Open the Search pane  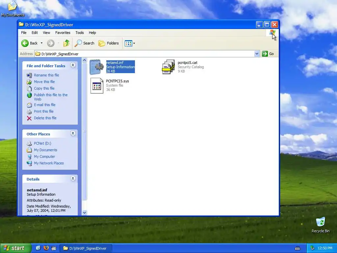(85, 43)
